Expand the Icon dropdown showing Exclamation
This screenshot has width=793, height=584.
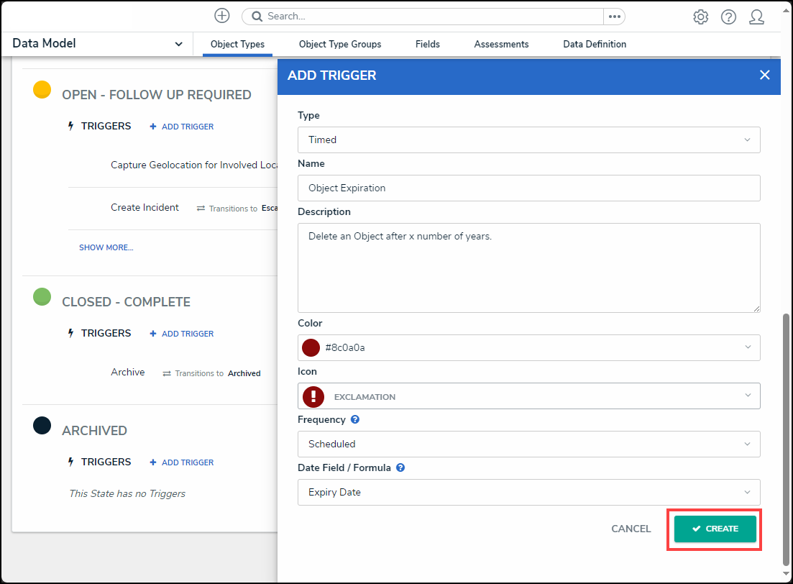(x=528, y=396)
